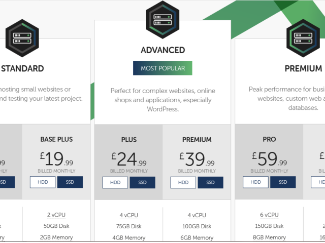Click the Most Popular badge

coord(162,68)
